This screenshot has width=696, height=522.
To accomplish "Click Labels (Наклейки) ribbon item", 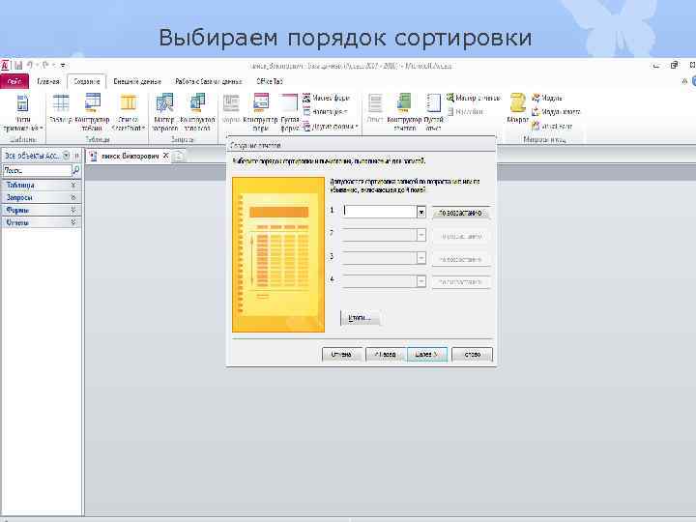I will pos(465,112).
